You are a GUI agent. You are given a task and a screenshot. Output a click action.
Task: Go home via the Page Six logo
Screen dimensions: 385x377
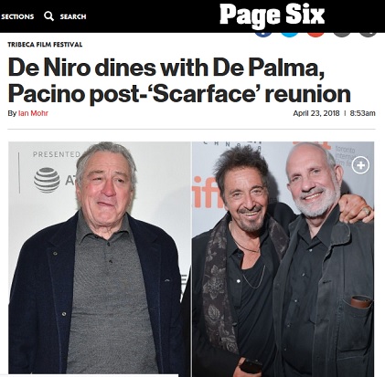(272, 15)
